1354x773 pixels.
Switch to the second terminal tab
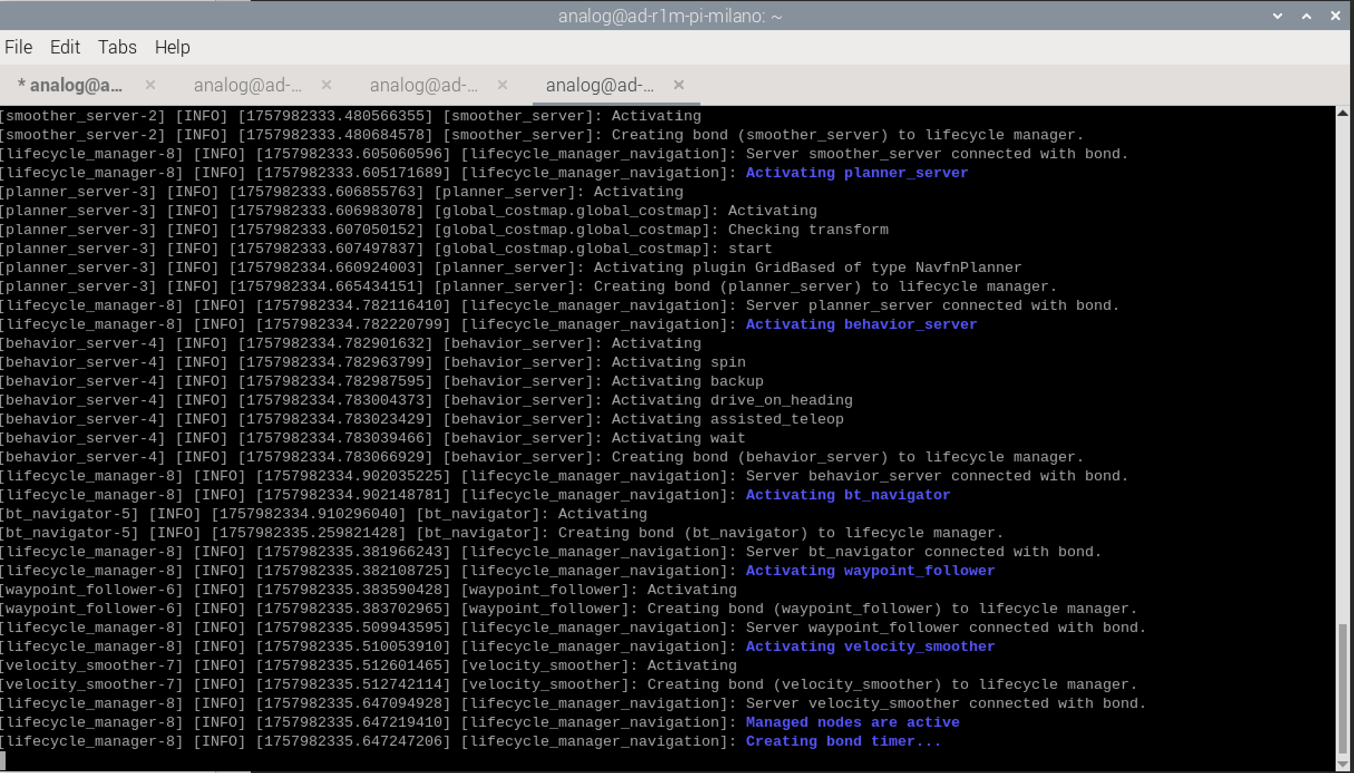[x=247, y=85]
